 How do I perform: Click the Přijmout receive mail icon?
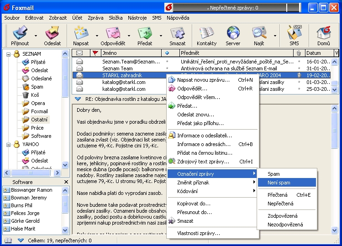[x=20, y=36]
